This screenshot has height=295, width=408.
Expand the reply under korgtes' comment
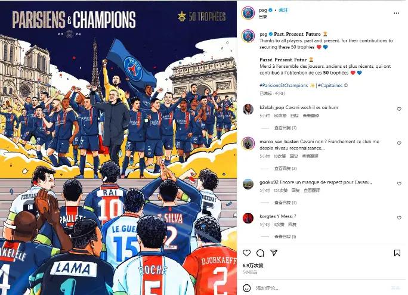pos(285,237)
